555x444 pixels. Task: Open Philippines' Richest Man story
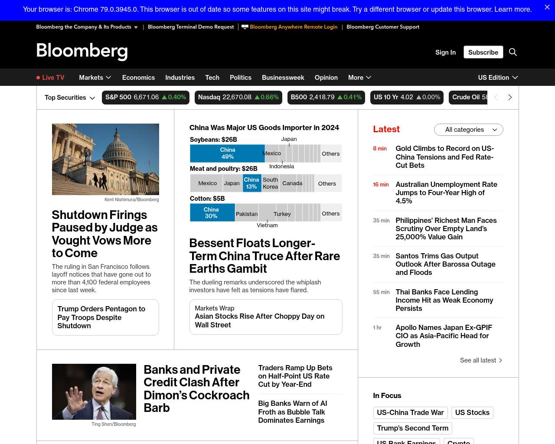[446, 229]
